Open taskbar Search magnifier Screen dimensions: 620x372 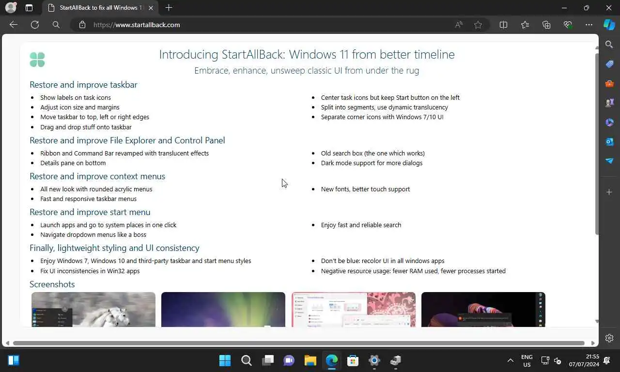(246, 360)
